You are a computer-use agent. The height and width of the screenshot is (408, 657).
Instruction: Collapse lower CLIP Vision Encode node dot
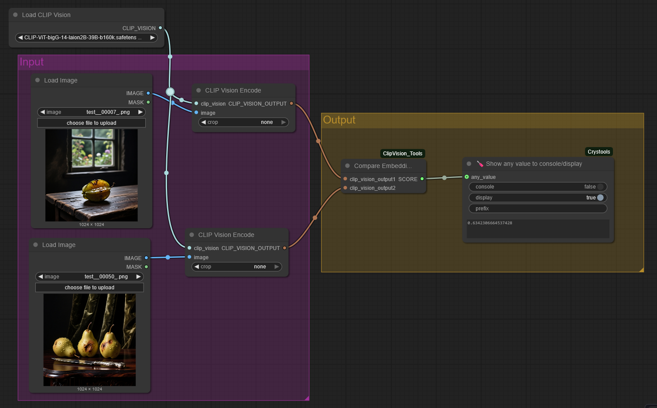[x=192, y=235]
